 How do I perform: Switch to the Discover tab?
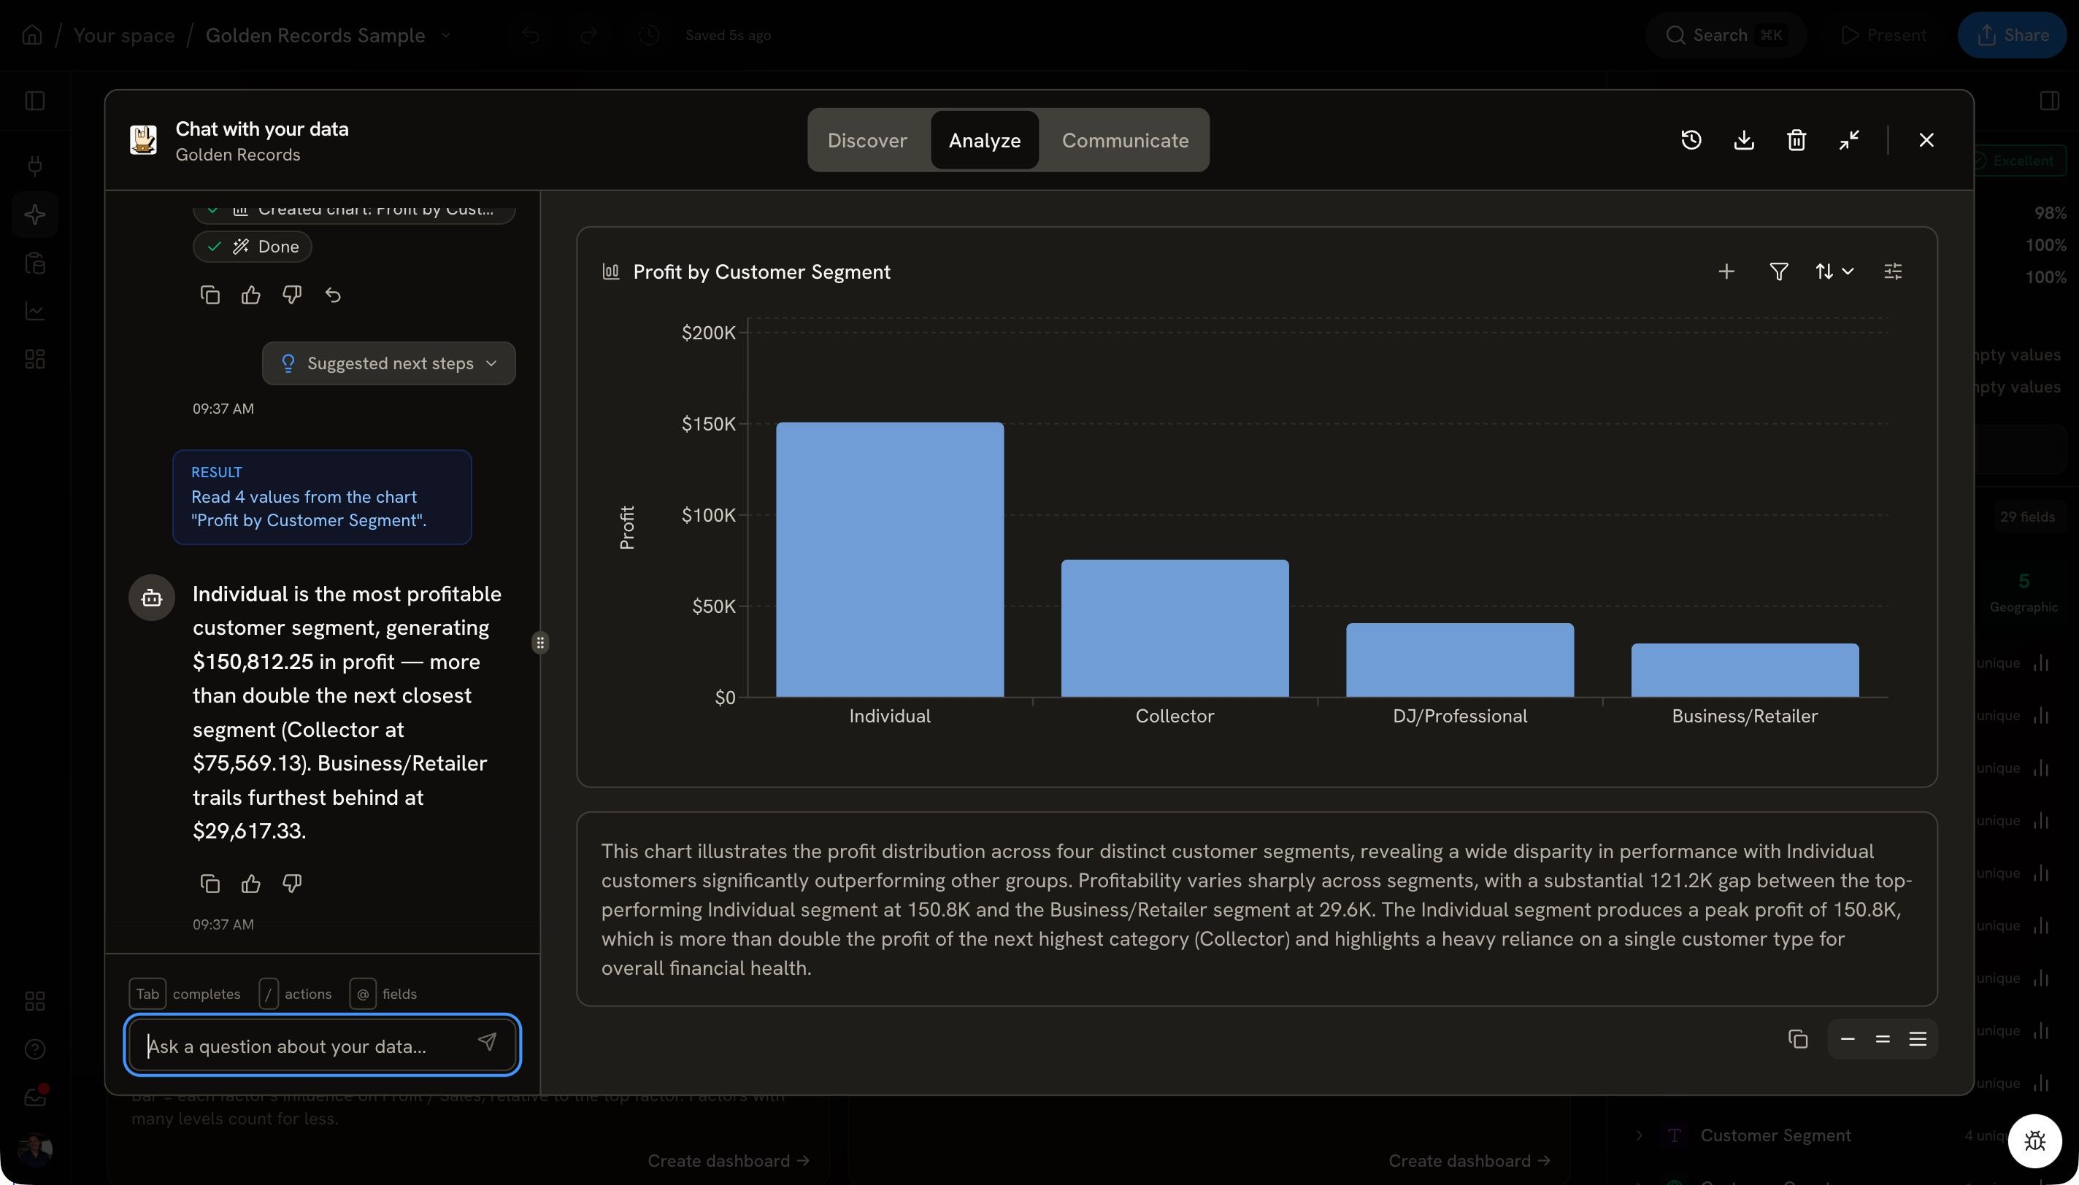click(867, 140)
